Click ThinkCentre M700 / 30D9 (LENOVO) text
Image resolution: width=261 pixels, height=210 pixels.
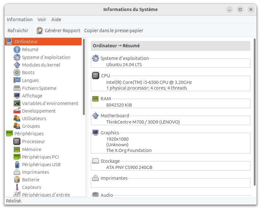point(143,122)
